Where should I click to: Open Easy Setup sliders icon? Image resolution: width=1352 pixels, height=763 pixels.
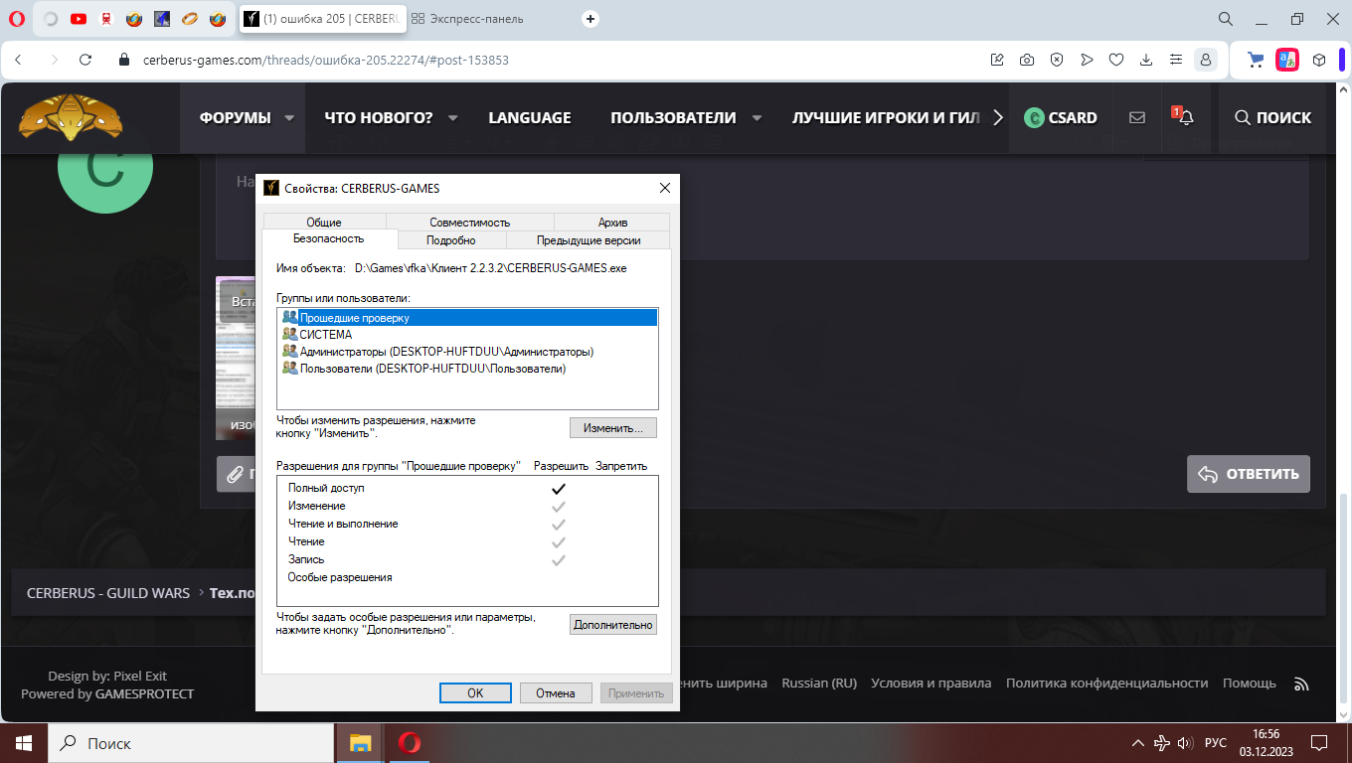pyautogui.click(x=1176, y=60)
